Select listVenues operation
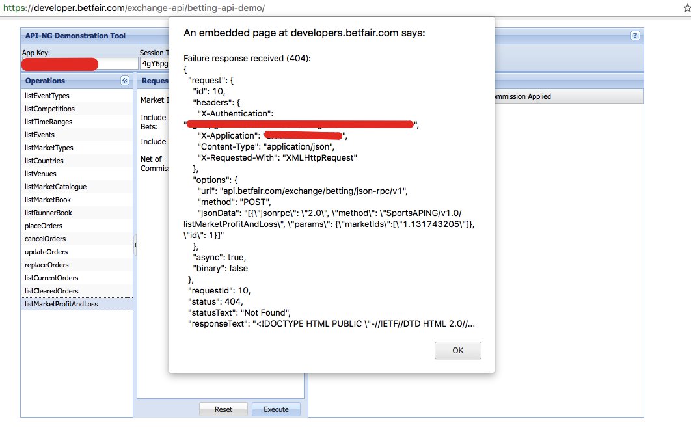Viewport: 691px width, 434px height. pos(77,174)
